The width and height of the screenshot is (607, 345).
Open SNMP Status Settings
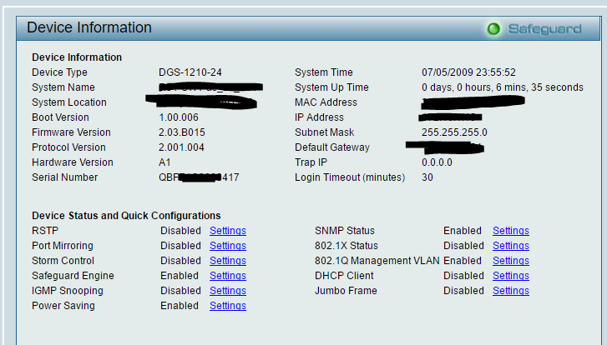point(510,231)
